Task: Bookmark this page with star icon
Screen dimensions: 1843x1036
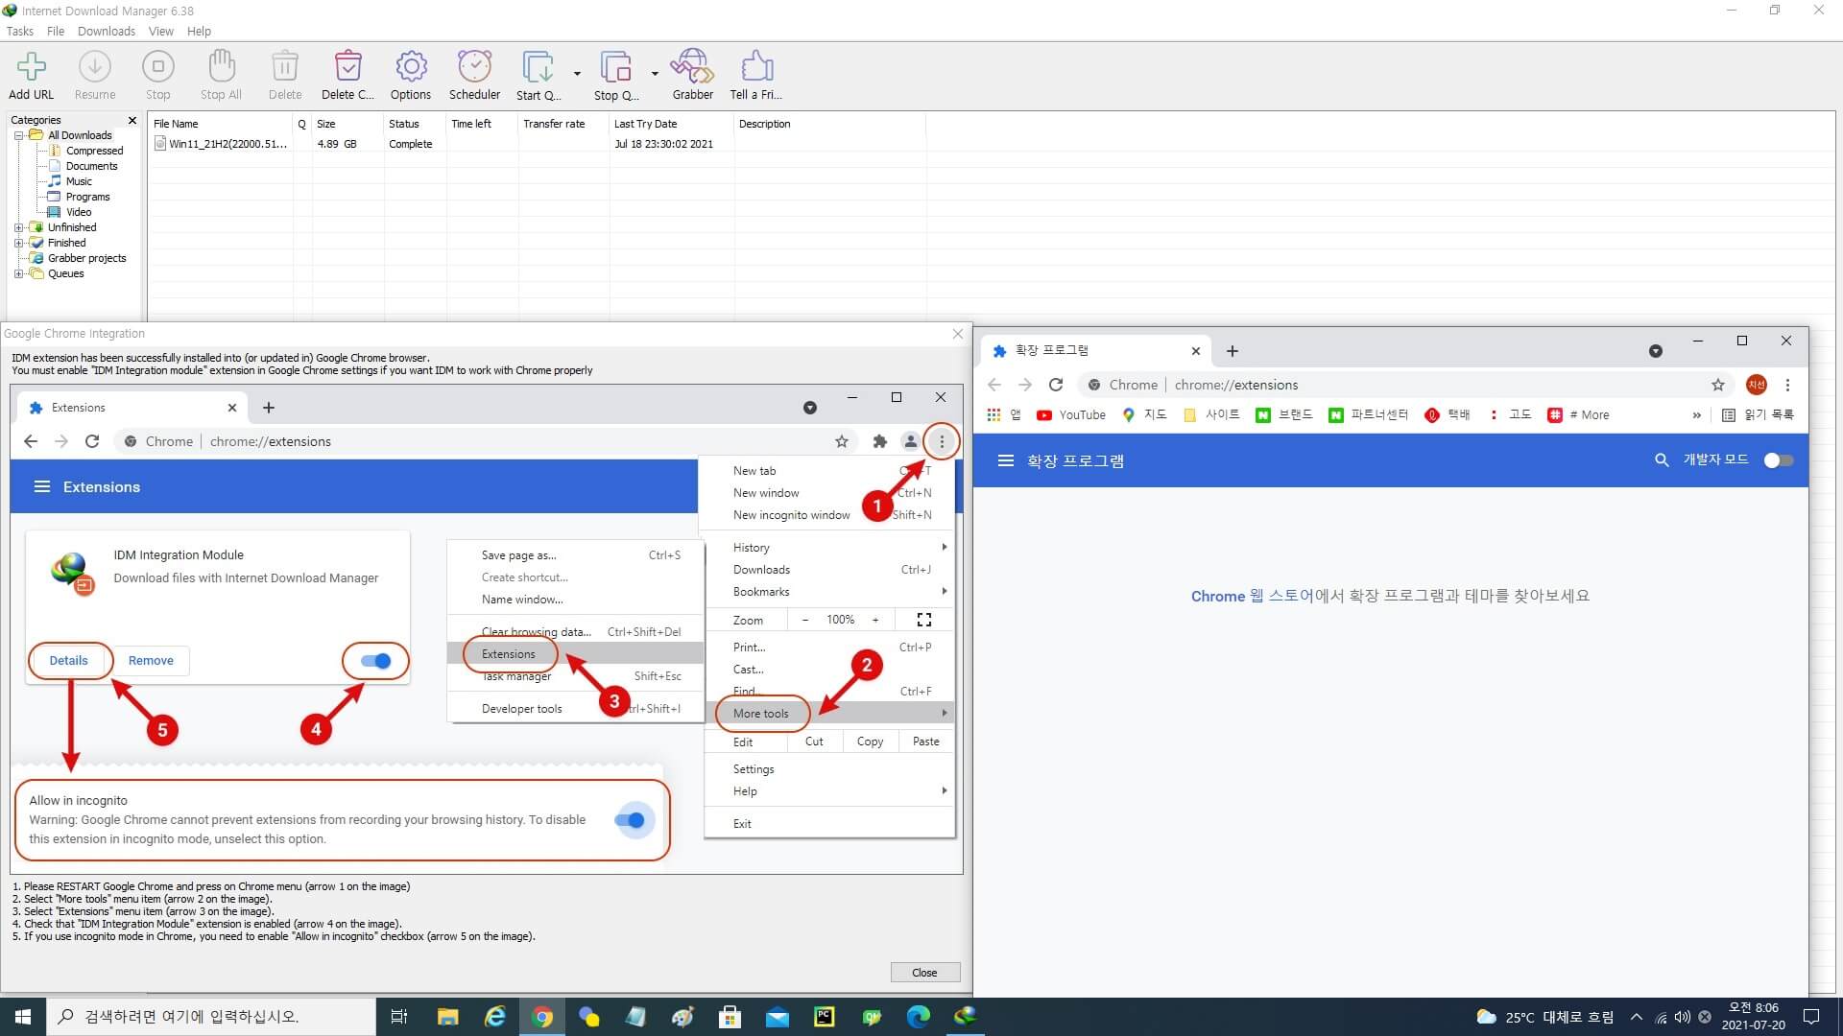Action: point(1718,385)
